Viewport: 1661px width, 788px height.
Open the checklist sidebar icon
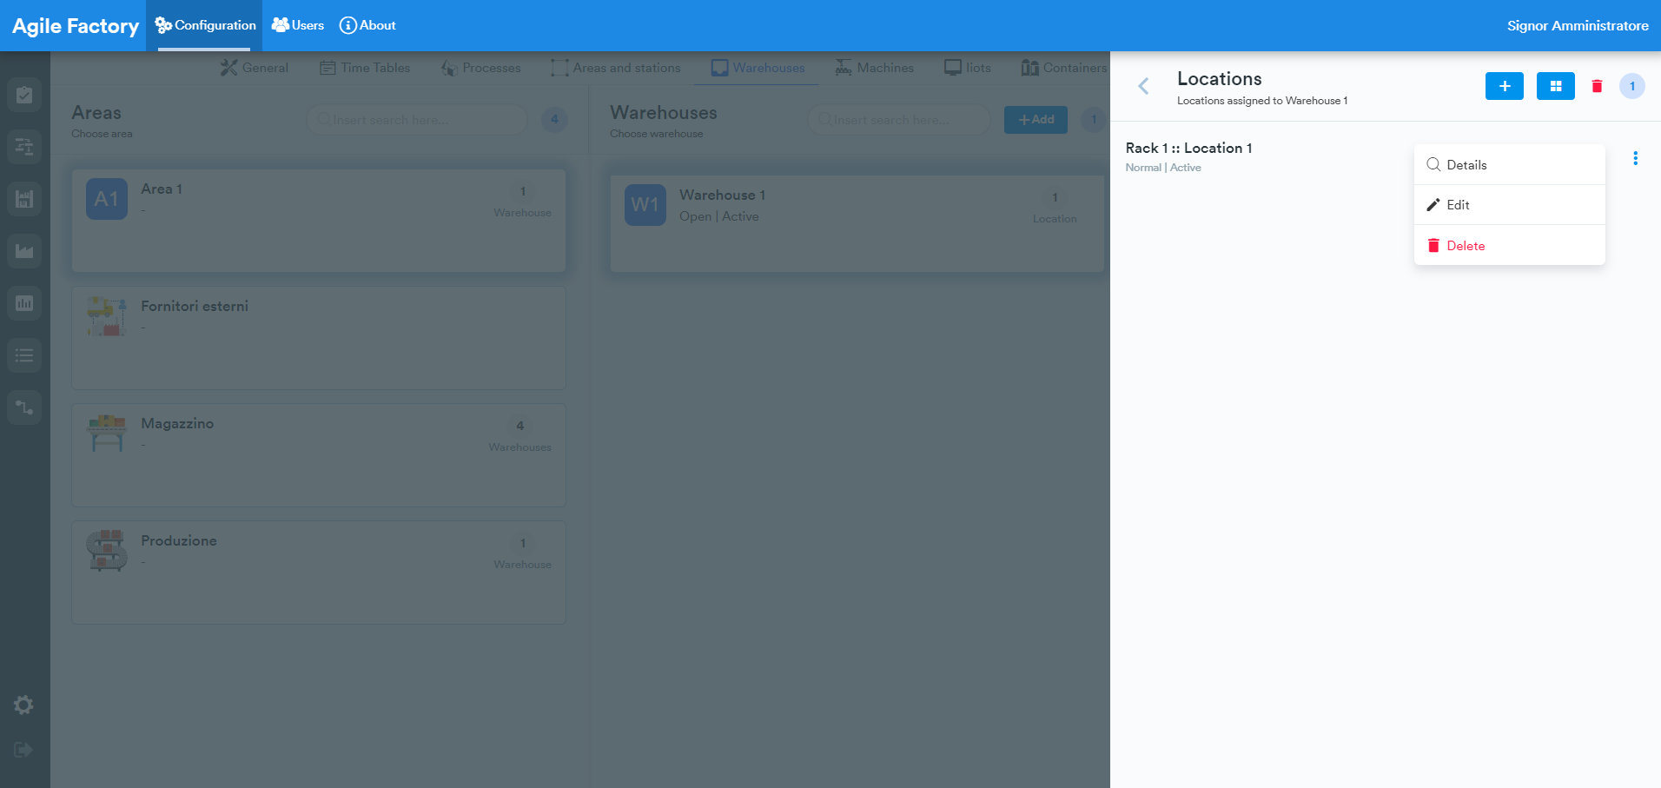pos(24,95)
